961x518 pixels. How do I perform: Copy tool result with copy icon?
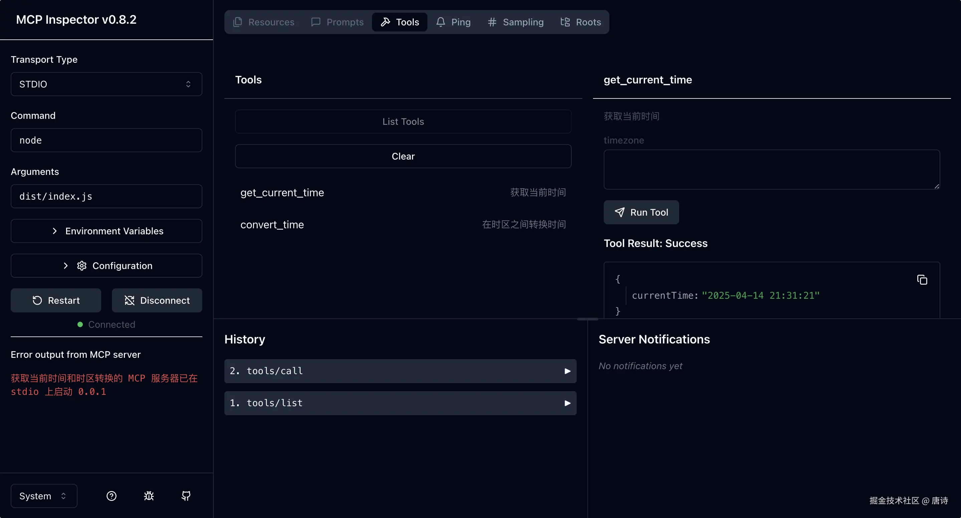tap(922, 280)
